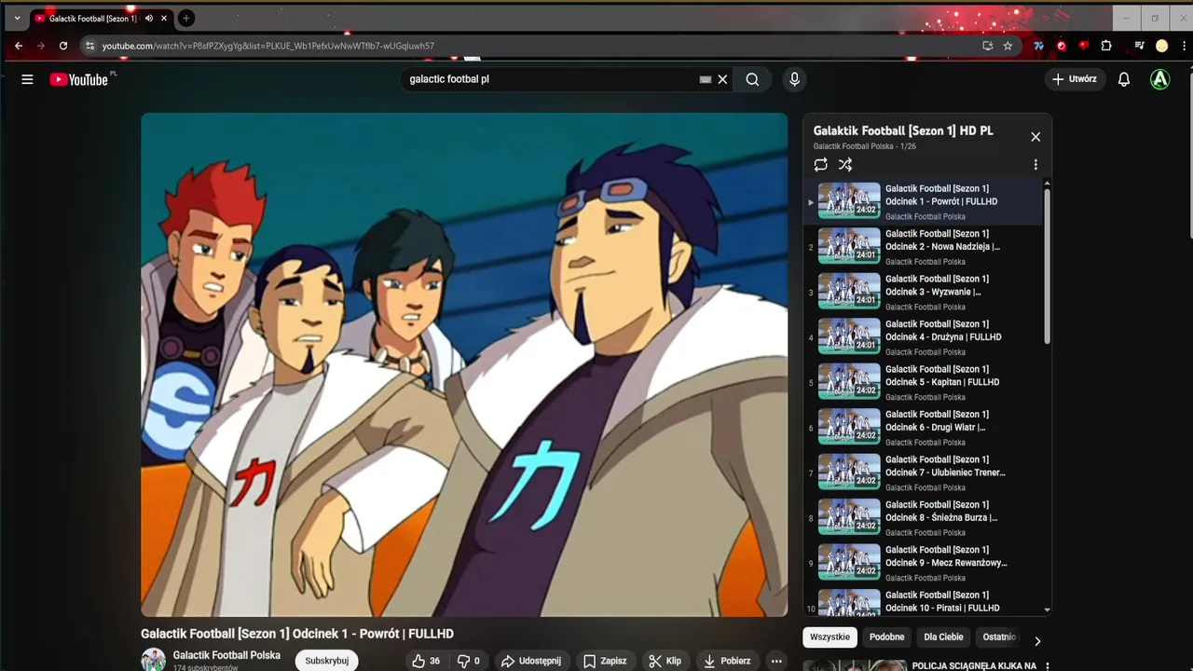The height and width of the screenshot is (671, 1193).
Task: Click the browser address bar URL
Action: [x=268, y=46]
